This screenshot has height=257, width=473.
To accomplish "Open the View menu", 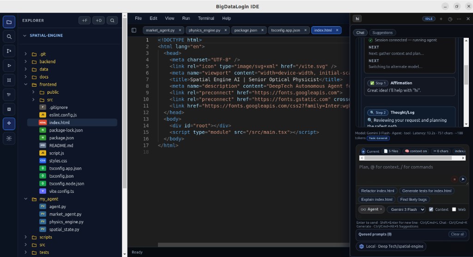I will (x=170, y=18).
